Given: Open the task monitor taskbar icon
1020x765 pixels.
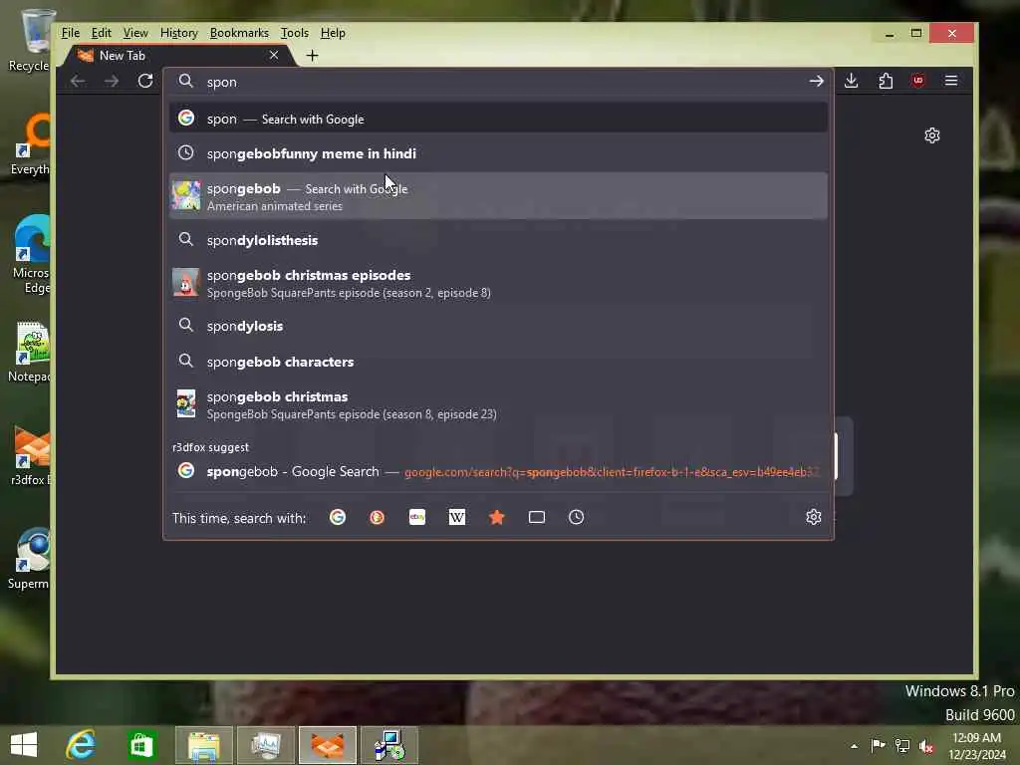Looking at the screenshot, I should click(x=266, y=745).
